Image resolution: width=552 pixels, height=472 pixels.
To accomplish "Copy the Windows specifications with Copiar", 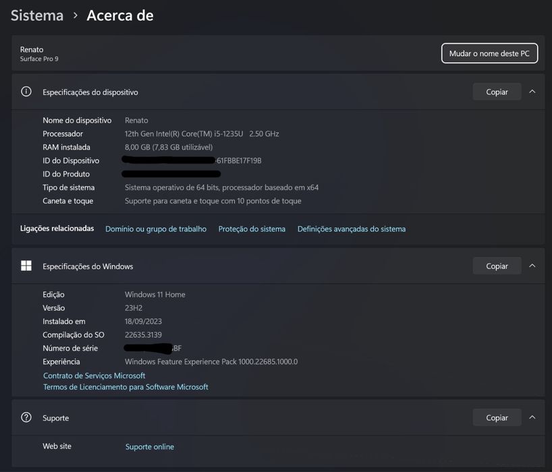I will coord(497,266).
